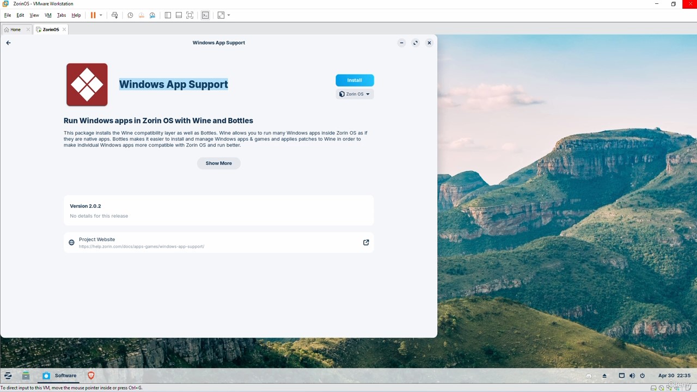Image resolution: width=697 pixels, height=392 pixels.
Task: Close the Home tab
Action: pyautogui.click(x=28, y=29)
